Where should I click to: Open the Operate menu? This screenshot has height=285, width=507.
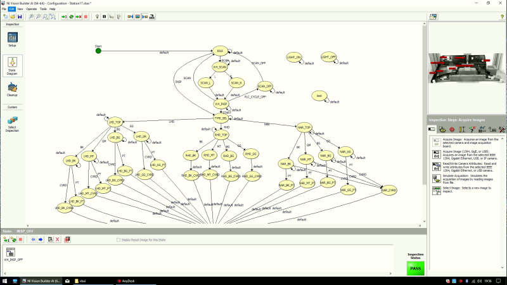pyautogui.click(x=31, y=9)
